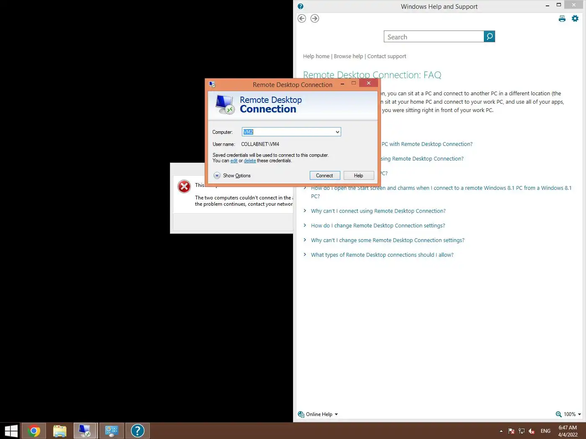Switch to Remote Desktop taskbar icon
This screenshot has height=439, width=586.
85,431
